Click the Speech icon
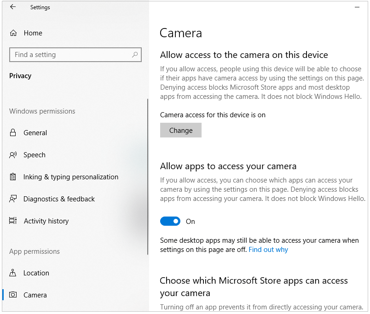The image size is (370, 314). 14,155
